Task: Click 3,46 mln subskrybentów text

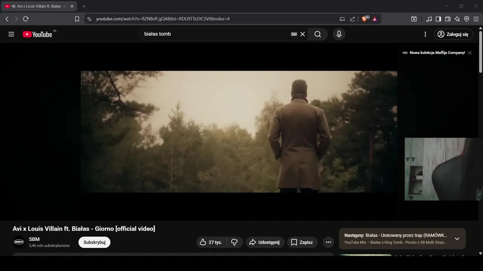Action: click(x=49, y=246)
